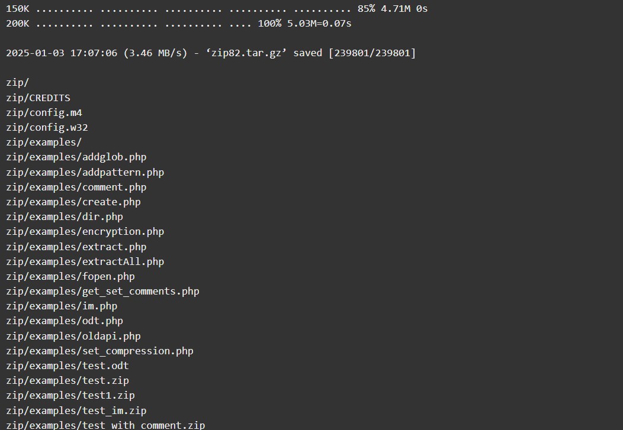The height and width of the screenshot is (430, 623).
Task: Click the zip/CREDITS output line
Action: point(38,98)
